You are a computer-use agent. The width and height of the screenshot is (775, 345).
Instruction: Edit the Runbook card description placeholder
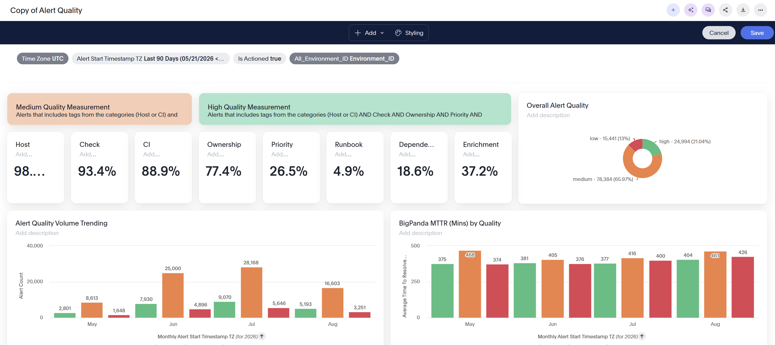(x=343, y=154)
